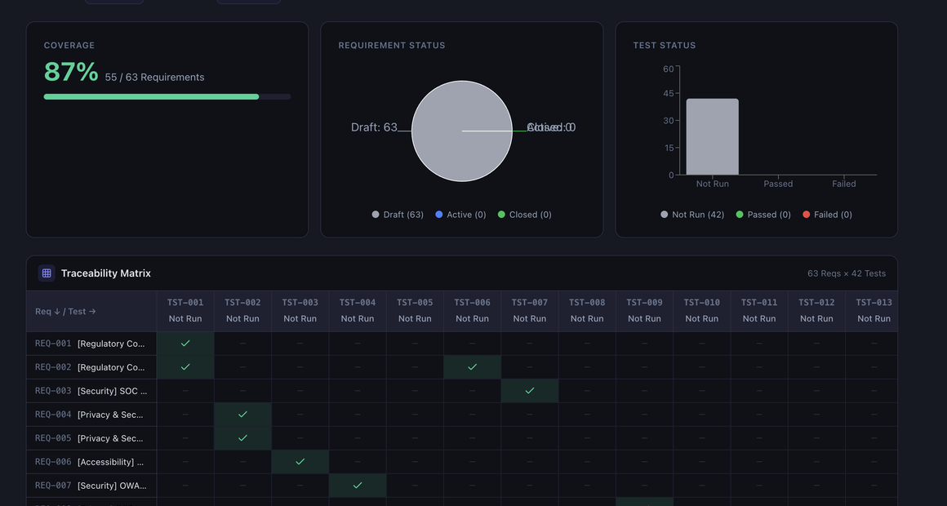This screenshot has width=947, height=506.
Task: Toggle the Failed (0) legend entry
Action: coord(827,215)
